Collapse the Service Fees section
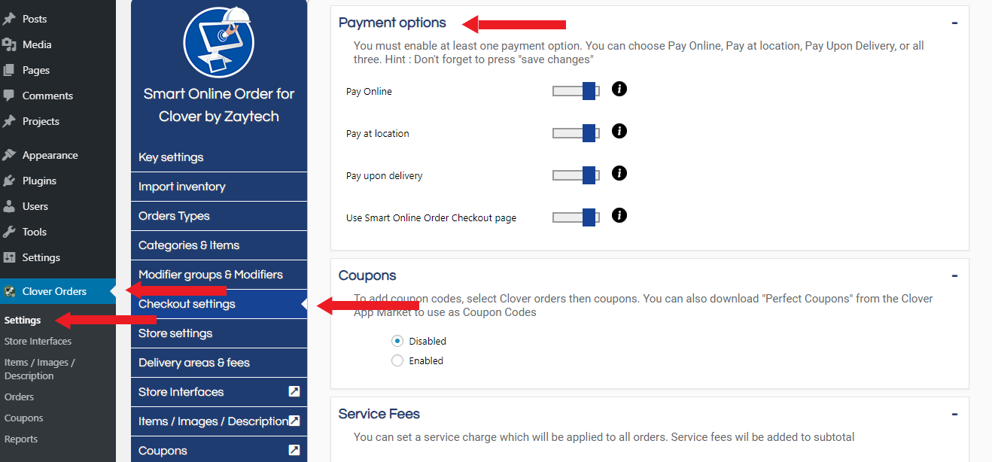The width and height of the screenshot is (992, 462). tap(954, 414)
